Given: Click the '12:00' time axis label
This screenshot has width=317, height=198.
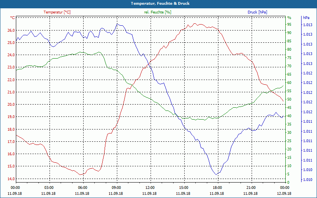Looking at the screenshot, I should 150,187.
